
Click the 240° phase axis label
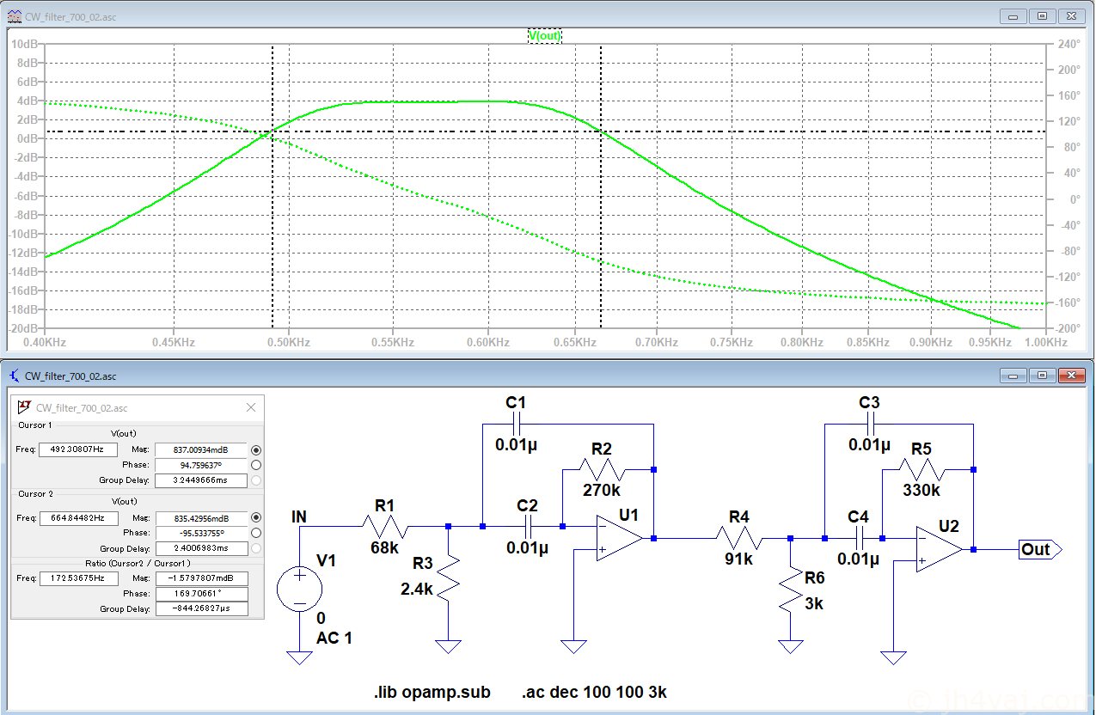(1068, 44)
